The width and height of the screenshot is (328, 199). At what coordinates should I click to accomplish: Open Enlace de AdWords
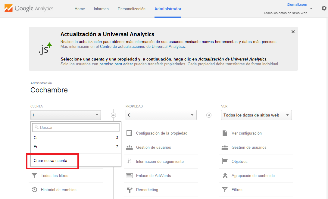tap(154, 176)
